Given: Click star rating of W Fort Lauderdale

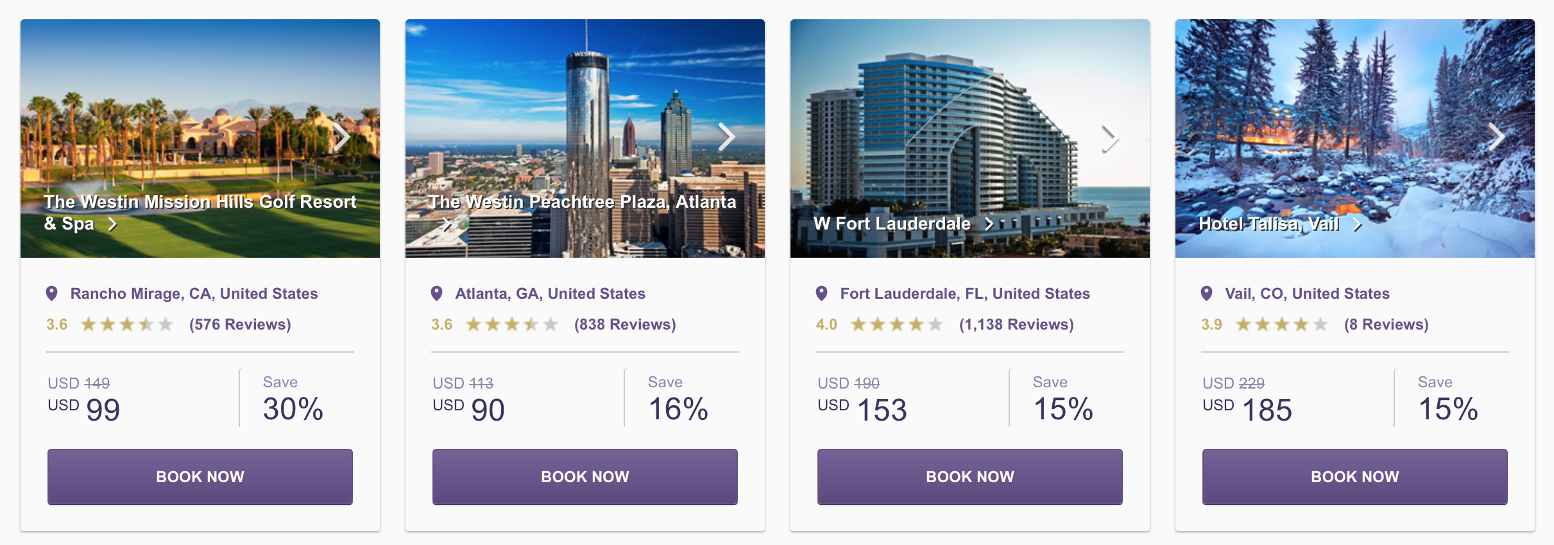Looking at the screenshot, I should point(897,324).
